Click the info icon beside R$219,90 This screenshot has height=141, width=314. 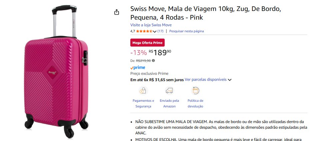tap(153, 61)
